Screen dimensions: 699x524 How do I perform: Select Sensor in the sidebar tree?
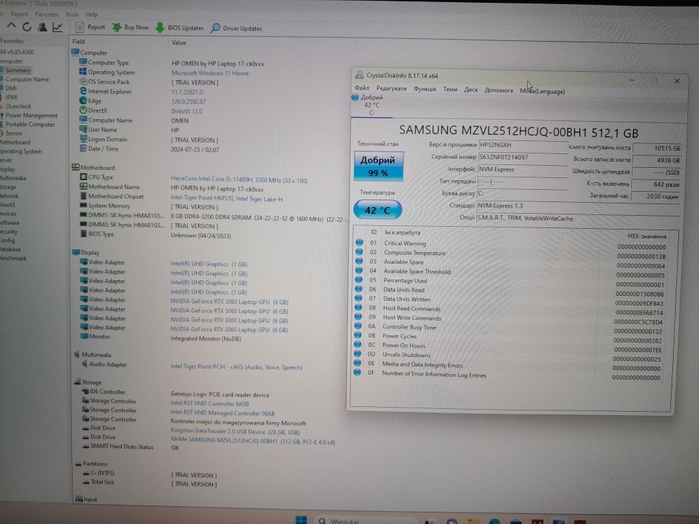pyautogui.click(x=14, y=133)
